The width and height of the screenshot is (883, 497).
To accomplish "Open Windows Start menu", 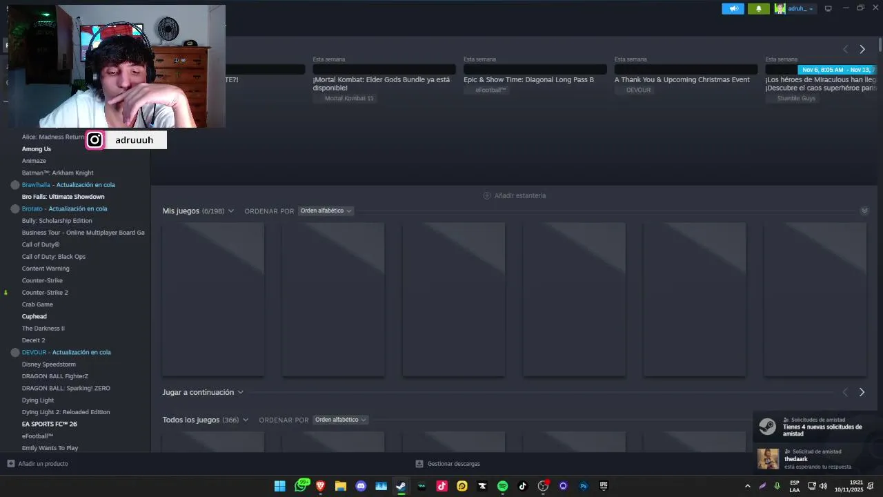I will (280, 486).
